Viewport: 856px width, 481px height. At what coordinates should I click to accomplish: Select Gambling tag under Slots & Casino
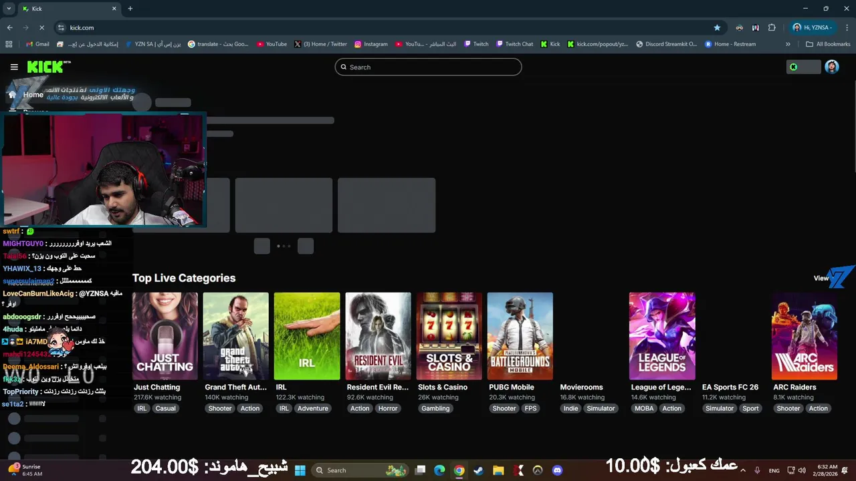pos(435,408)
